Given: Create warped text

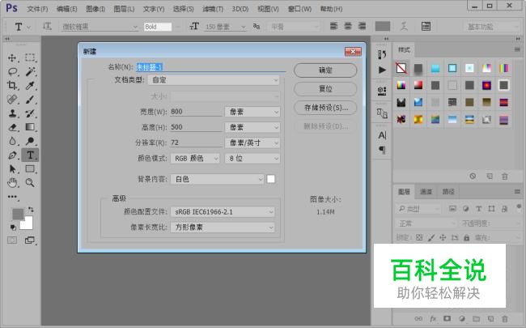Looking at the screenshot, I should 405,26.
